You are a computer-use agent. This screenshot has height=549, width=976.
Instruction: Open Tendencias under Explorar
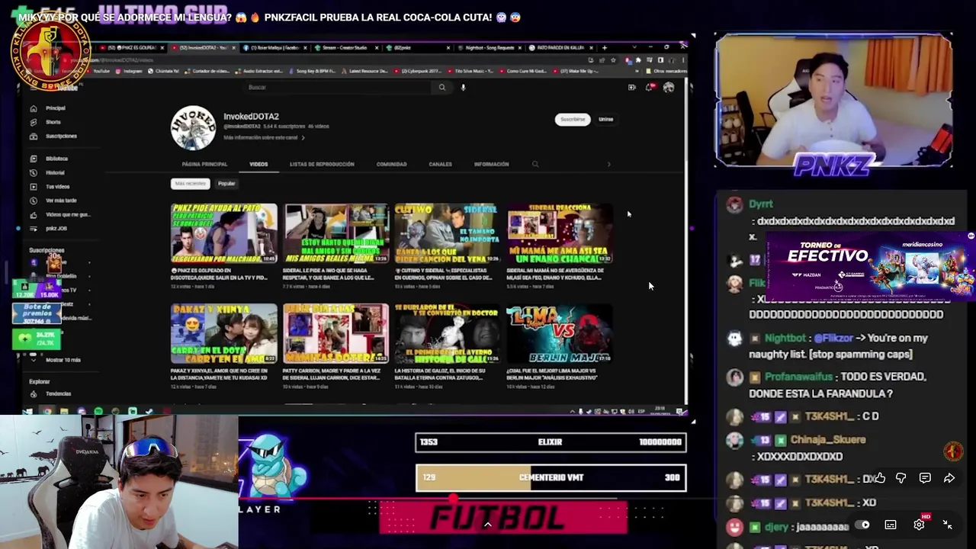[x=51, y=393]
